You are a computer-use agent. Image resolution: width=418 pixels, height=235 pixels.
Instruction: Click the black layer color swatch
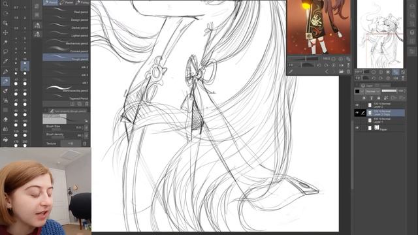[x=357, y=91]
